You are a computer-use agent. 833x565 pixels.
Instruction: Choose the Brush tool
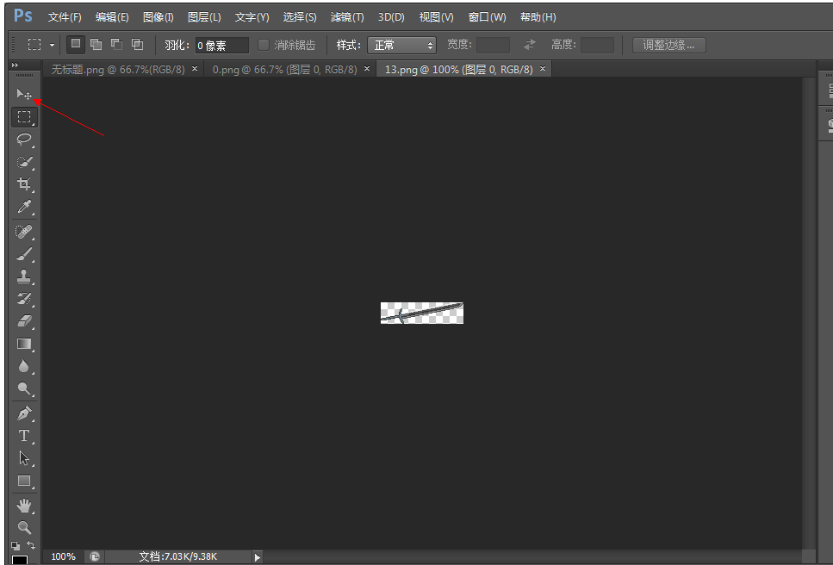[x=23, y=254]
